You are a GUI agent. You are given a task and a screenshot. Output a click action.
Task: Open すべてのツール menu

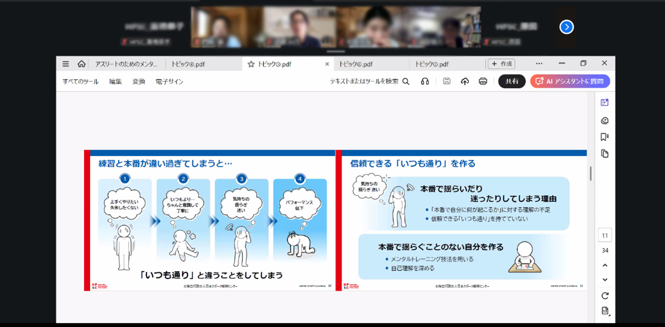tap(80, 82)
